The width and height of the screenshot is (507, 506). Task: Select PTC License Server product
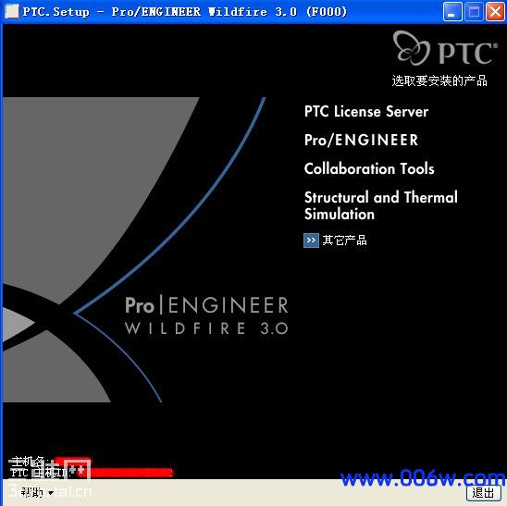[366, 112]
